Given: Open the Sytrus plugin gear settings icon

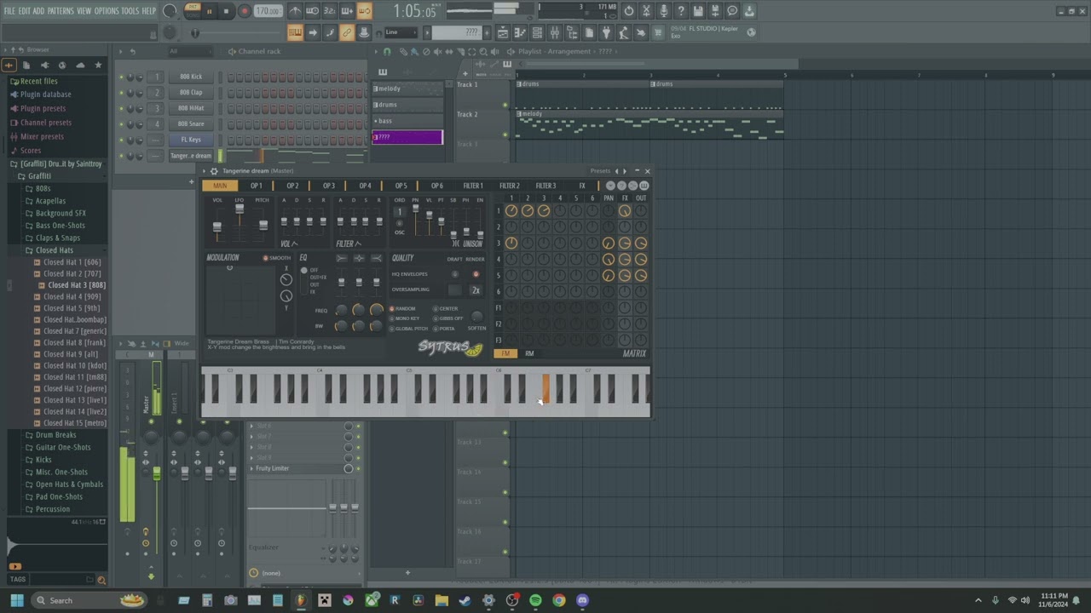Looking at the screenshot, I should pos(214,171).
